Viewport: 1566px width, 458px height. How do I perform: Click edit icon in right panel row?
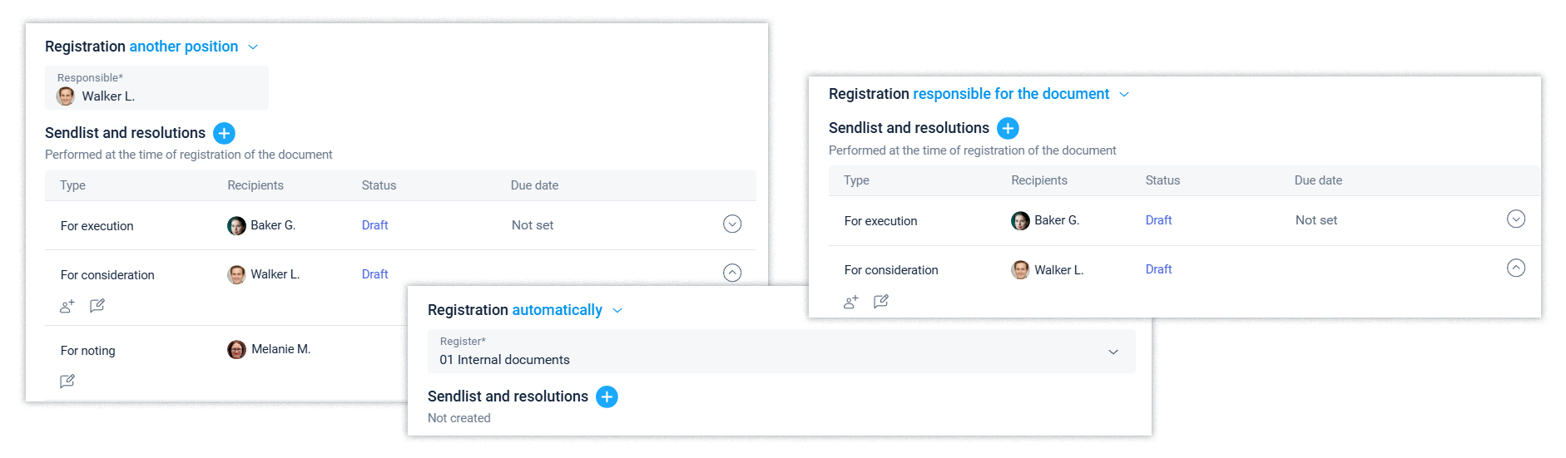tap(881, 301)
